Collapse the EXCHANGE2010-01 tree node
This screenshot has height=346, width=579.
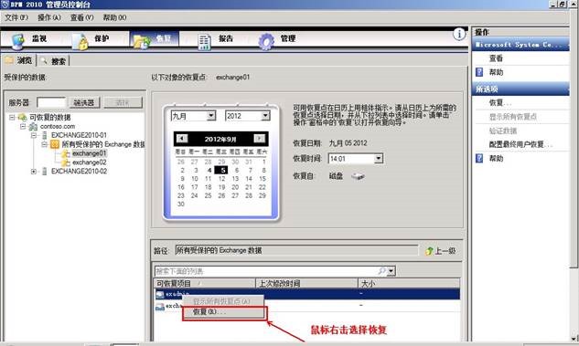(34, 135)
